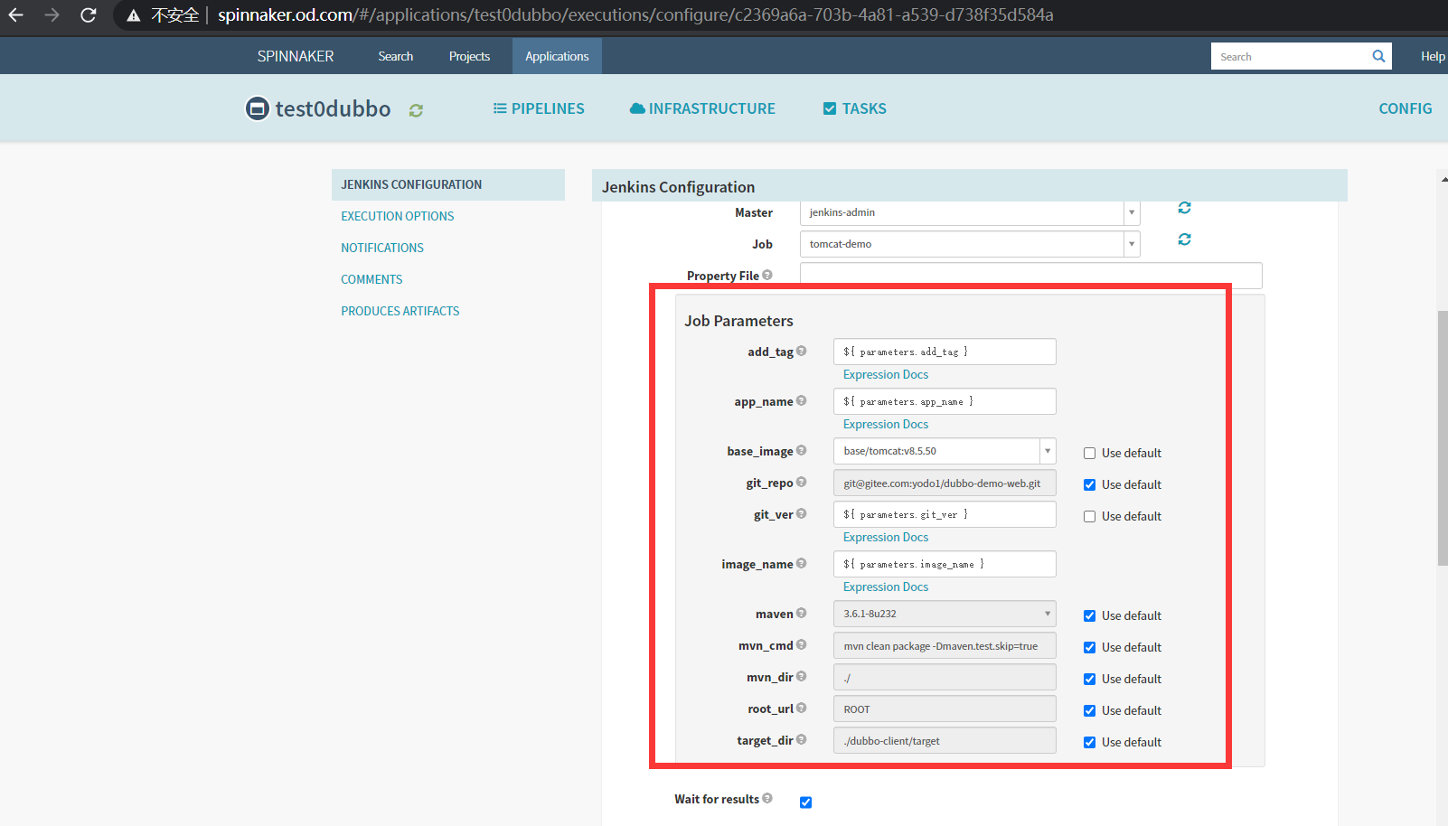The image size is (1448, 826).
Task: Go to PRODUCES ARTIFACTS section
Action: [400, 311]
